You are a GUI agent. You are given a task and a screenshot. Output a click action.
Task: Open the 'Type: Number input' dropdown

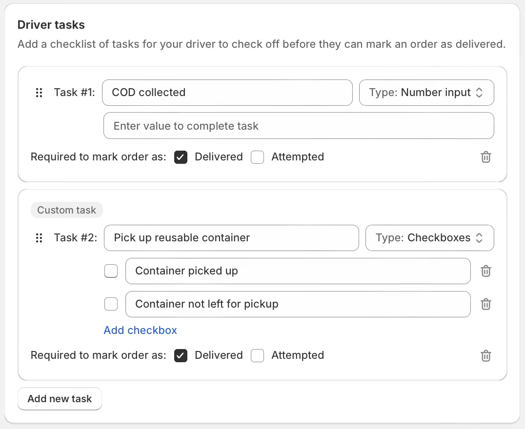[x=426, y=93]
